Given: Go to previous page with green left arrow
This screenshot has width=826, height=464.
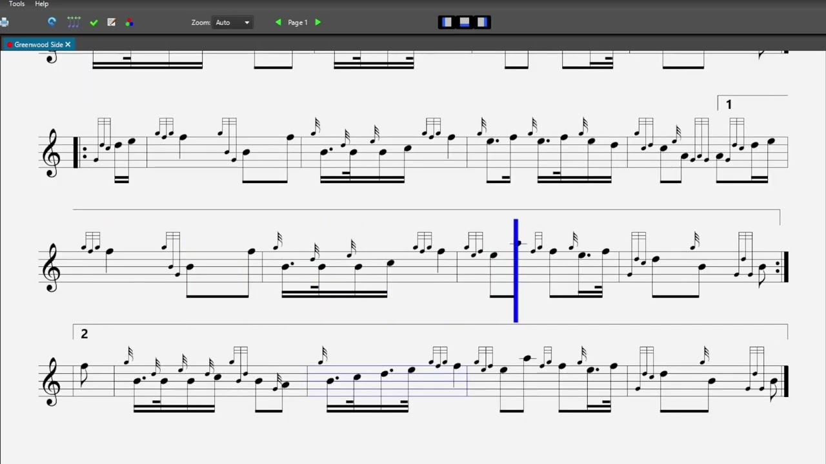Looking at the screenshot, I should point(278,22).
